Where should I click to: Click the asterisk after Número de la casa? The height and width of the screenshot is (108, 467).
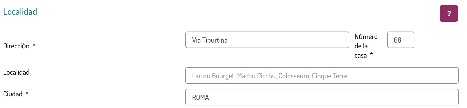371,54
